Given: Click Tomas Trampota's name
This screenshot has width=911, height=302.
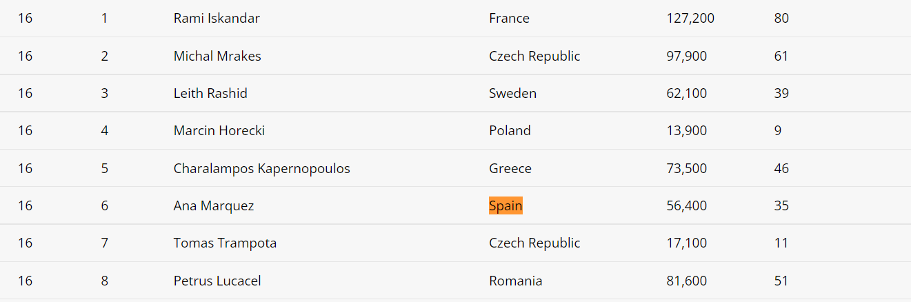Looking at the screenshot, I should (225, 243).
